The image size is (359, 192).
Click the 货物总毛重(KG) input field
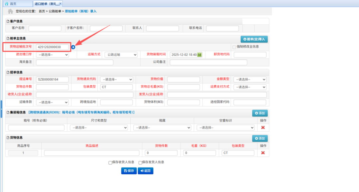click(183, 87)
